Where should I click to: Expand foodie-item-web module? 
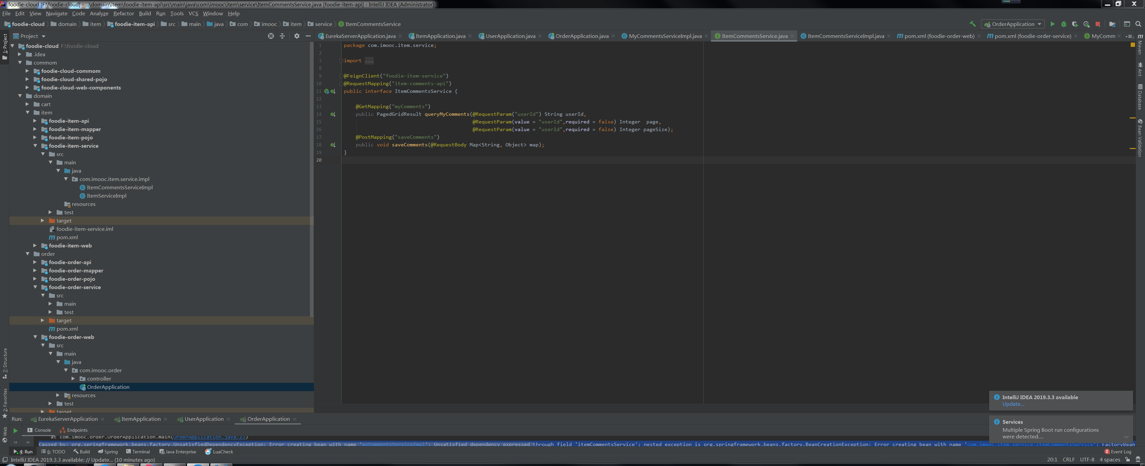[35, 245]
